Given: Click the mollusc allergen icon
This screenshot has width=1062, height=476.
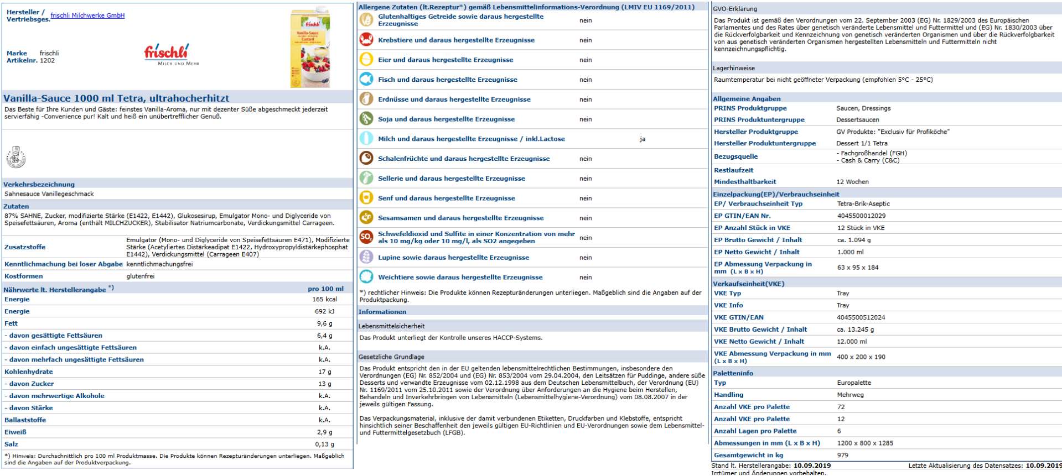Looking at the screenshot, I should [366, 276].
